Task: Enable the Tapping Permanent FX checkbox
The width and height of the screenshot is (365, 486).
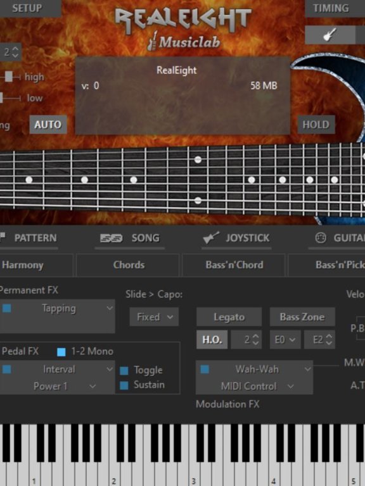Action: coord(7,308)
